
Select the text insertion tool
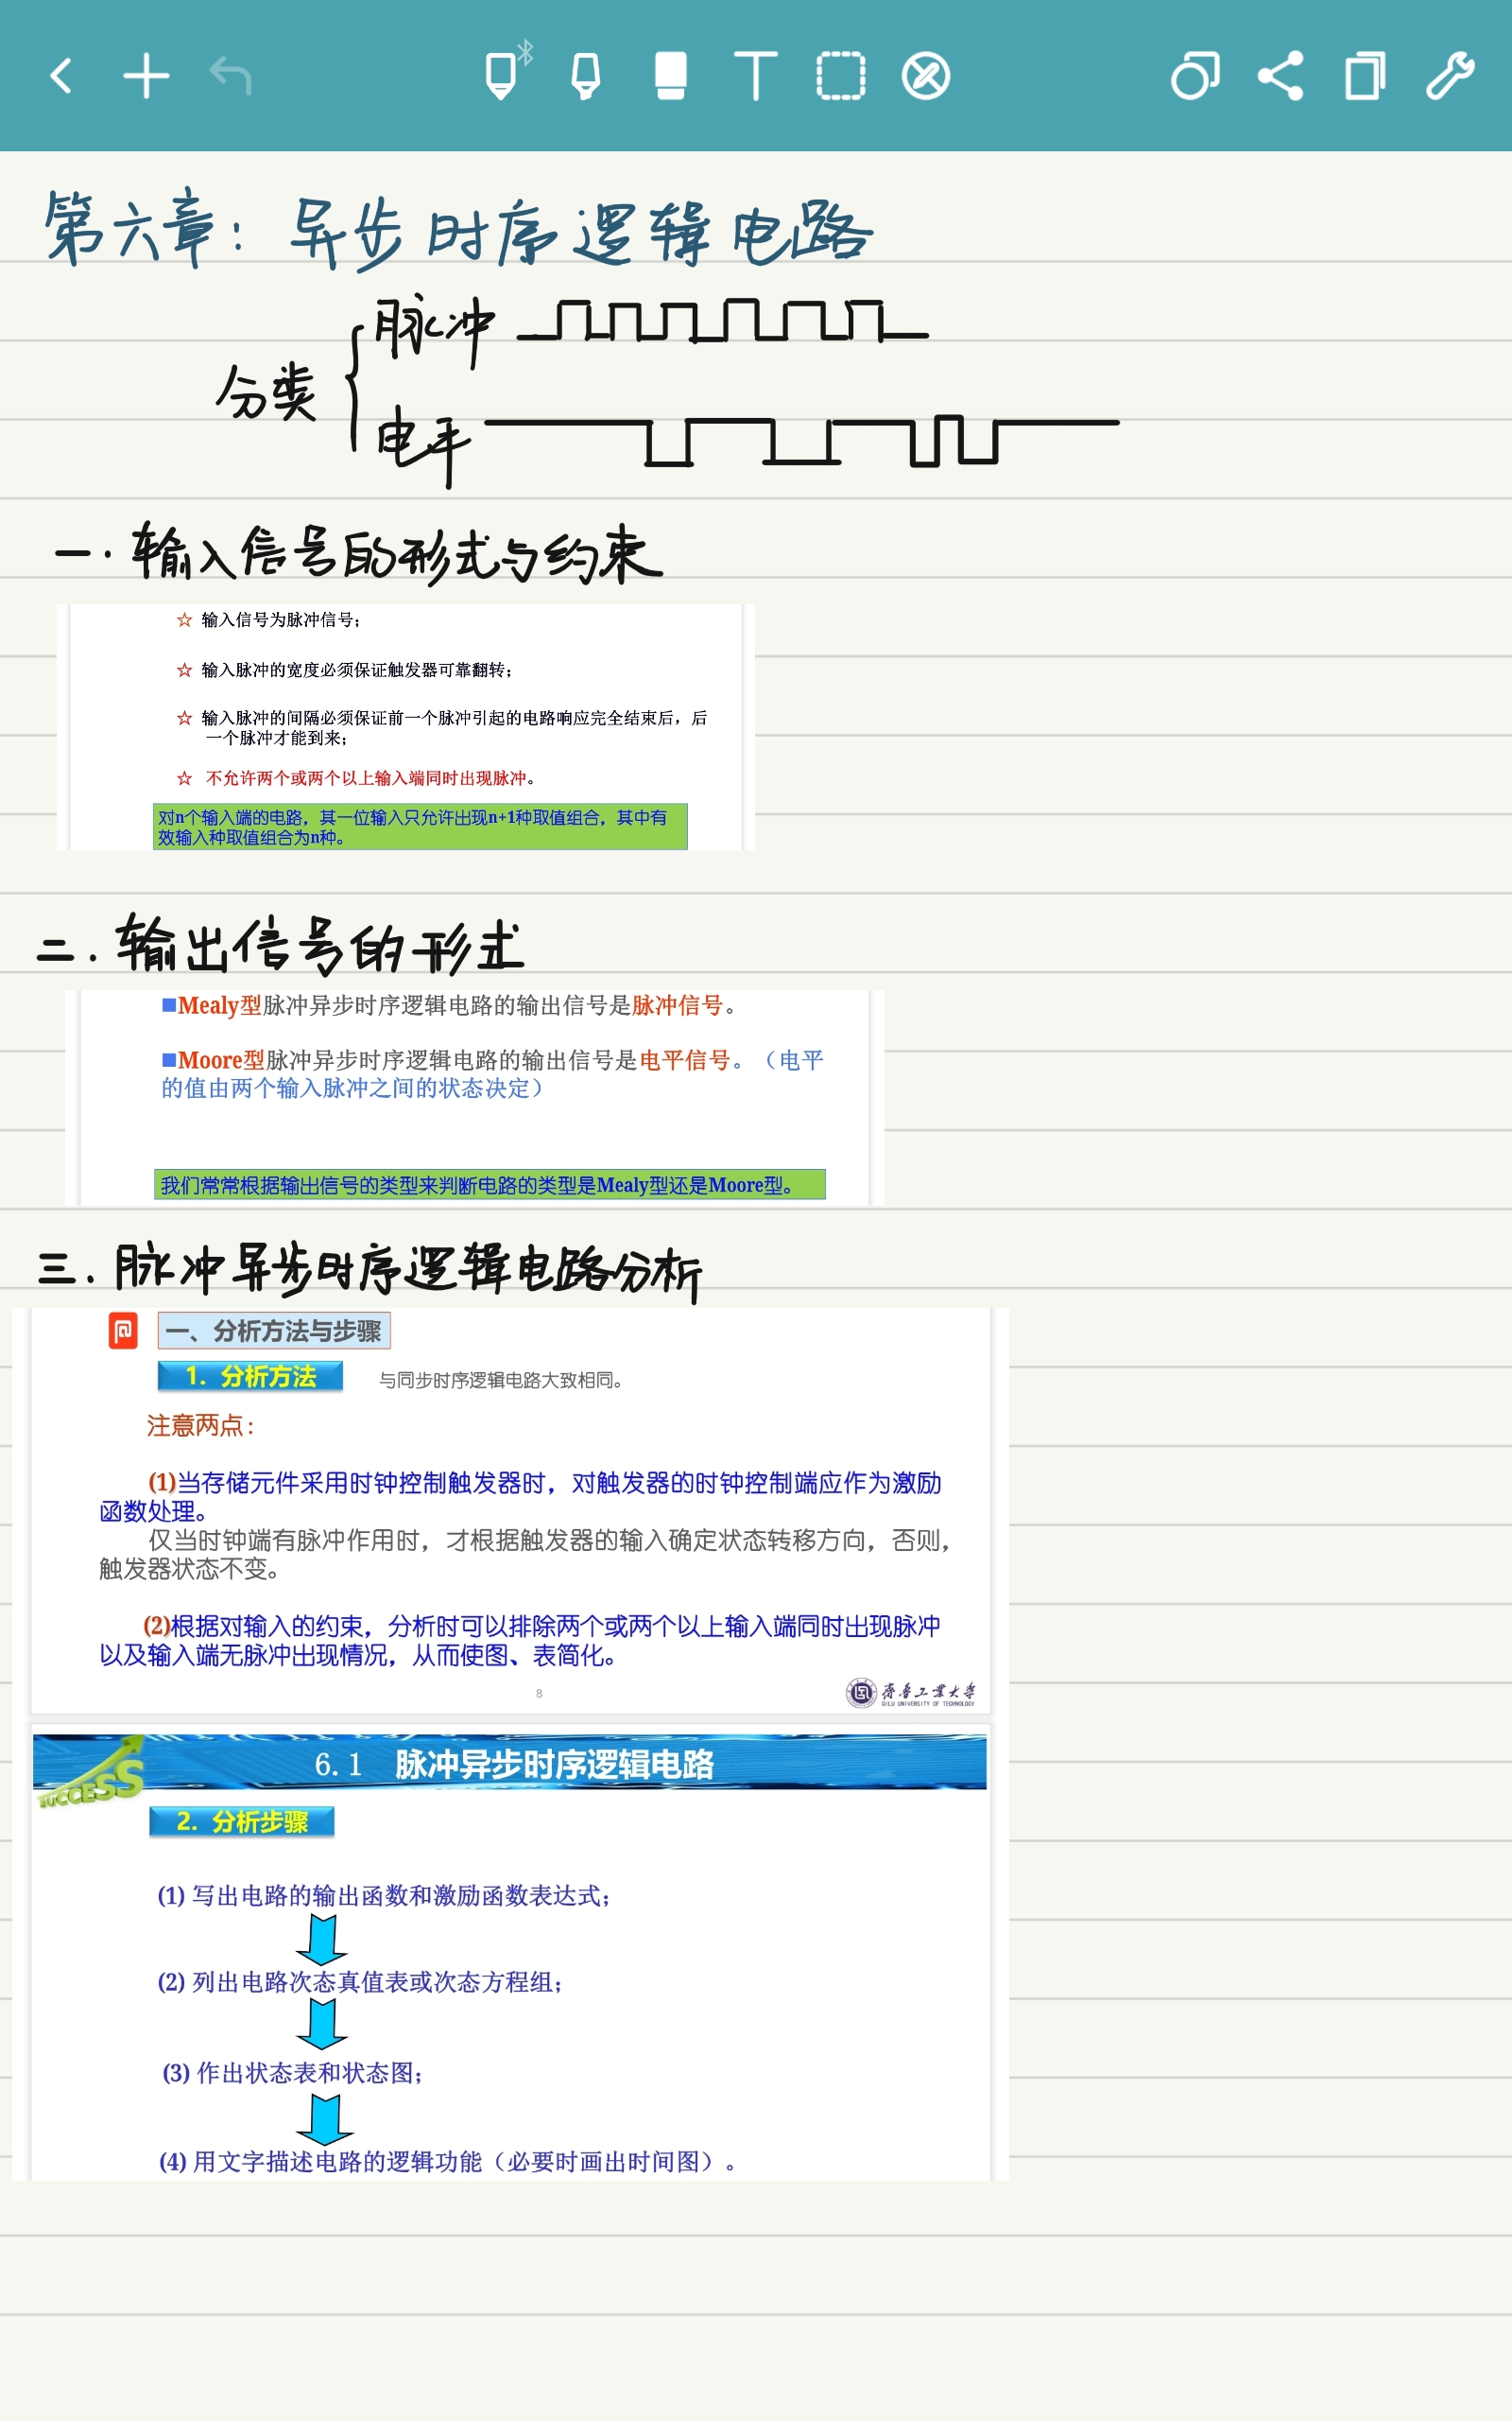coord(755,75)
